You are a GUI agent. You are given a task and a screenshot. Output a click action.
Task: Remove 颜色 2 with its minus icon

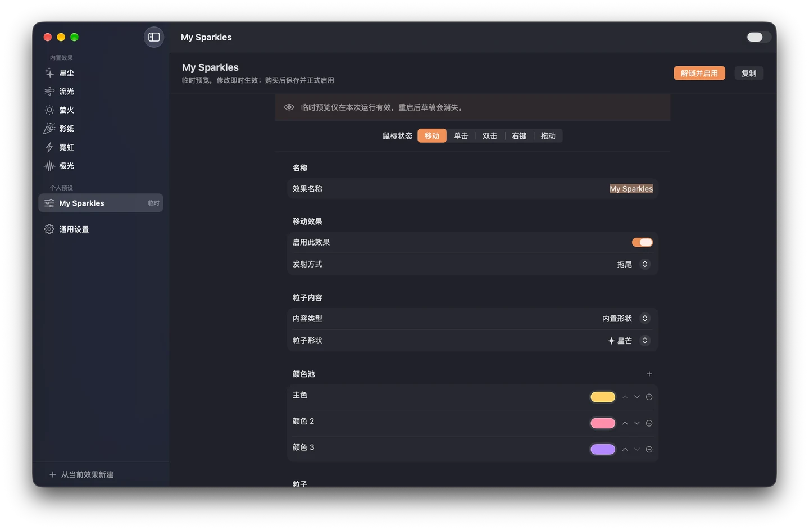click(x=649, y=423)
